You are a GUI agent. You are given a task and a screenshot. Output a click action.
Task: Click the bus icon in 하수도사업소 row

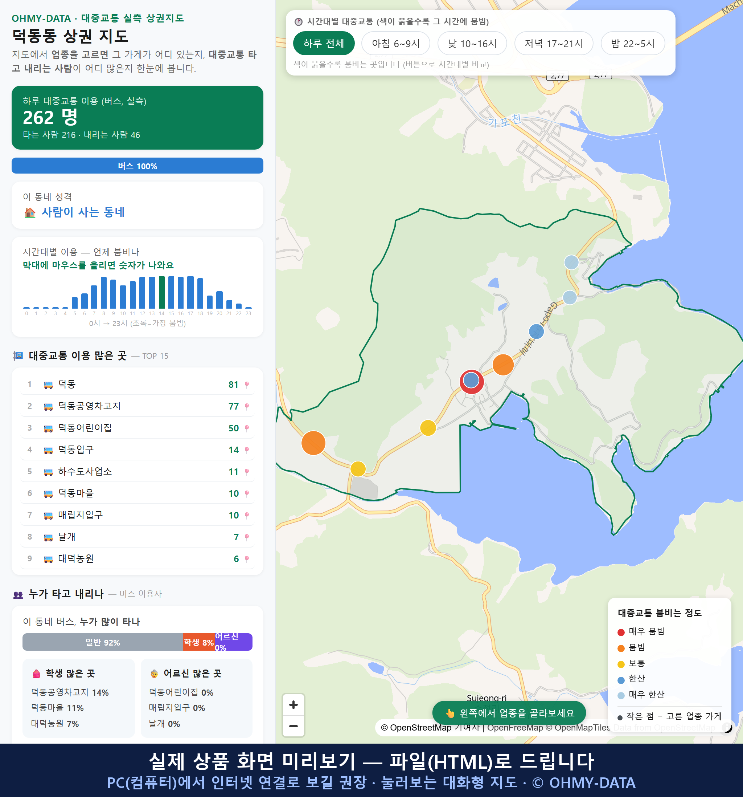(x=48, y=472)
